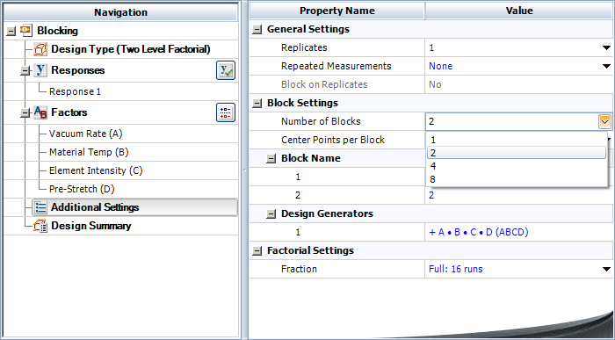Click the Replicates value 1
615x340 pixels.
point(431,47)
